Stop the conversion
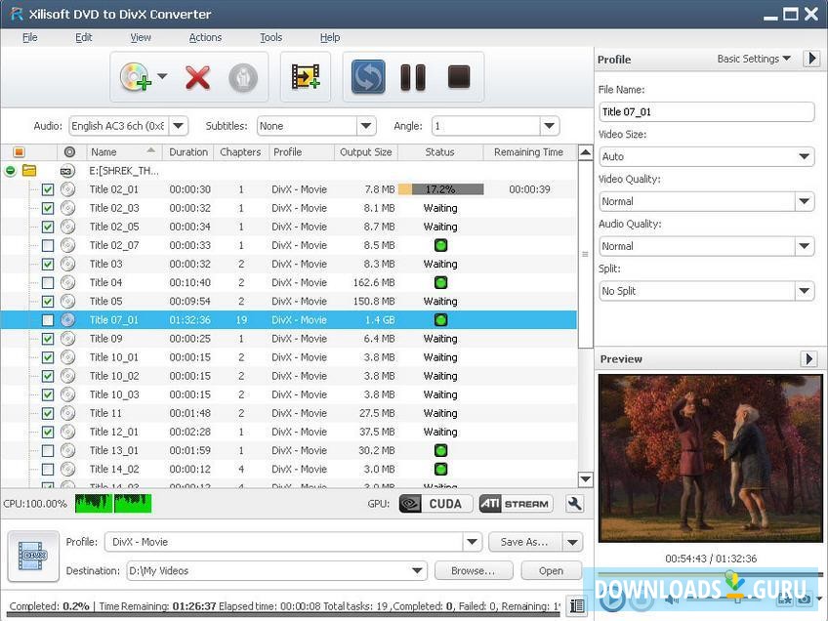 point(458,77)
